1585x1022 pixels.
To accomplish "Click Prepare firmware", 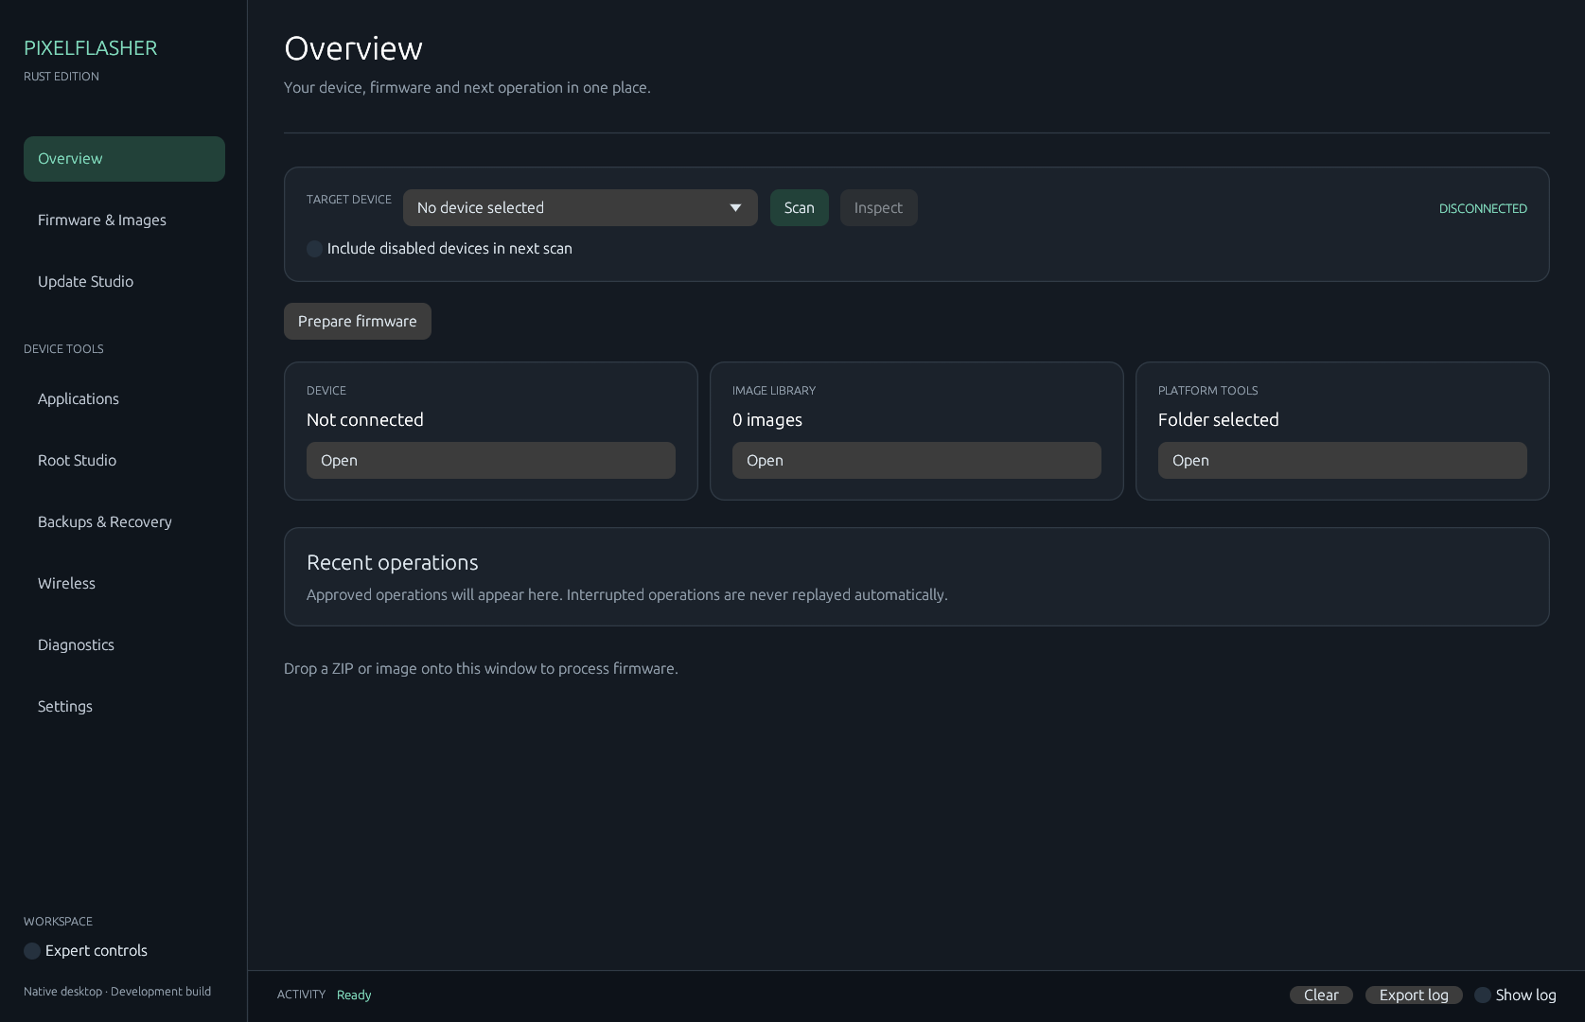I will click(x=358, y=322).
